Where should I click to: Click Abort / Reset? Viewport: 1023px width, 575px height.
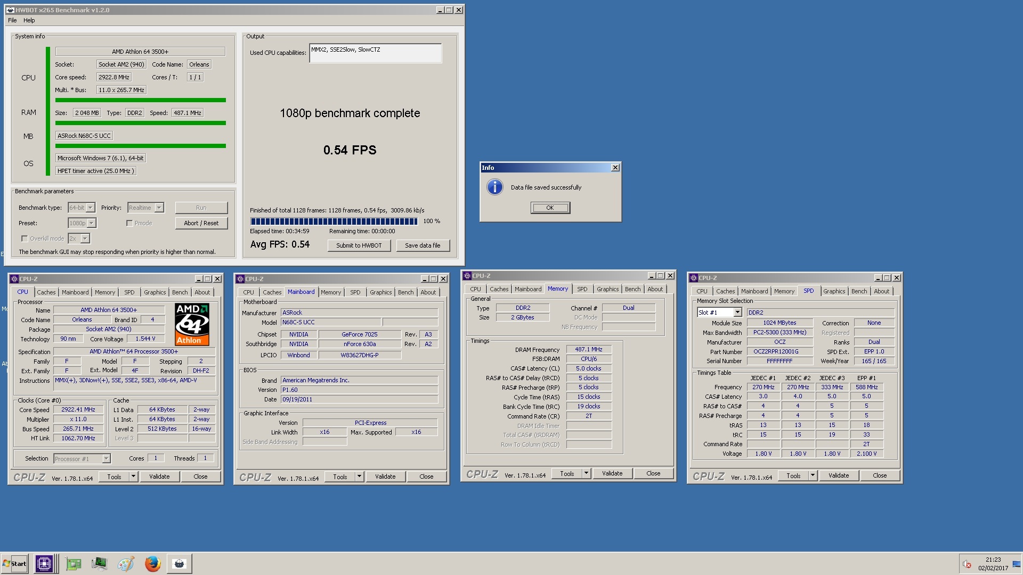coord(201,223)
